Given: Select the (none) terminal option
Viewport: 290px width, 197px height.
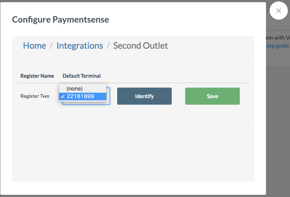Looking at the screenshot, I should [x=83, y=89].
